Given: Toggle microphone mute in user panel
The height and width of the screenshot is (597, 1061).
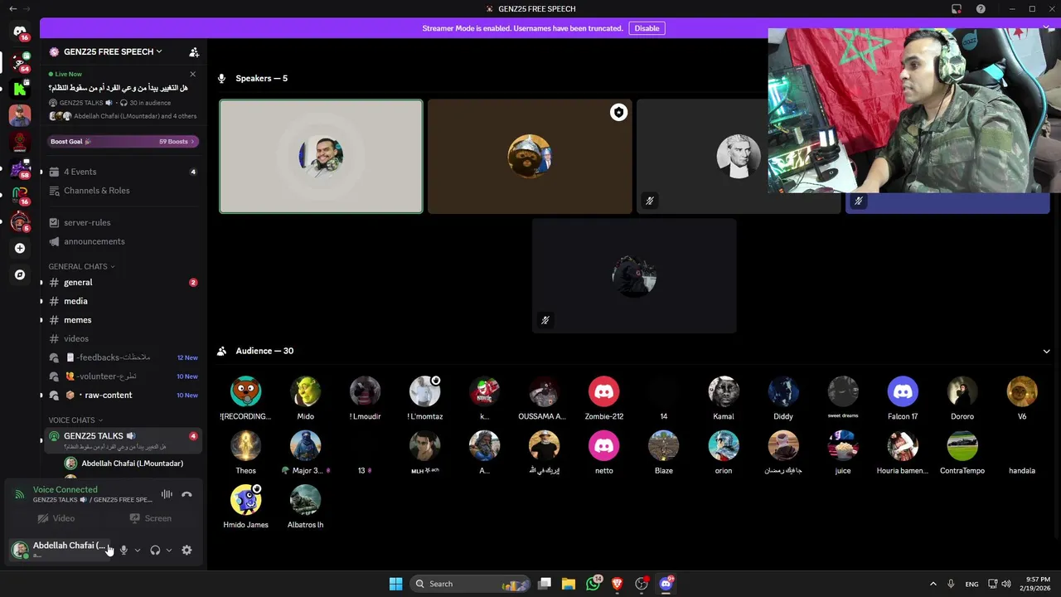Looking at the screenshot, I should [x=124, y=550].
